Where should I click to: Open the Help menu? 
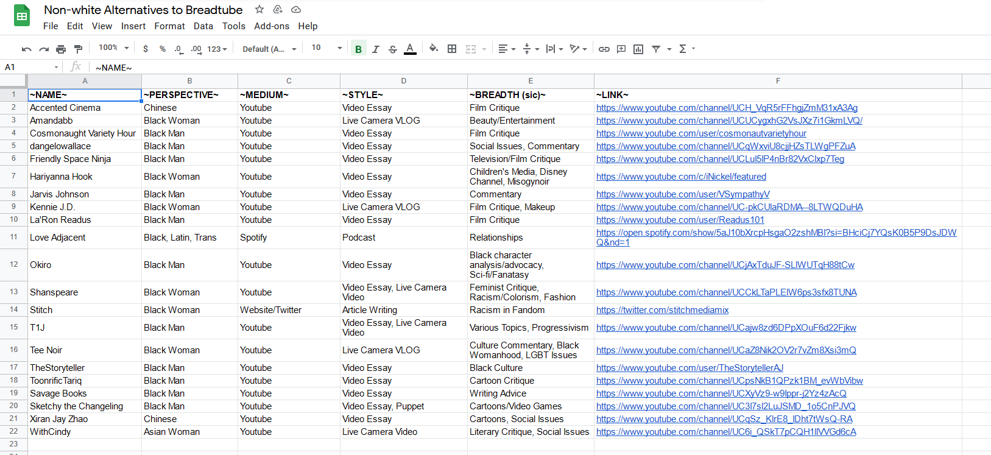308,26
